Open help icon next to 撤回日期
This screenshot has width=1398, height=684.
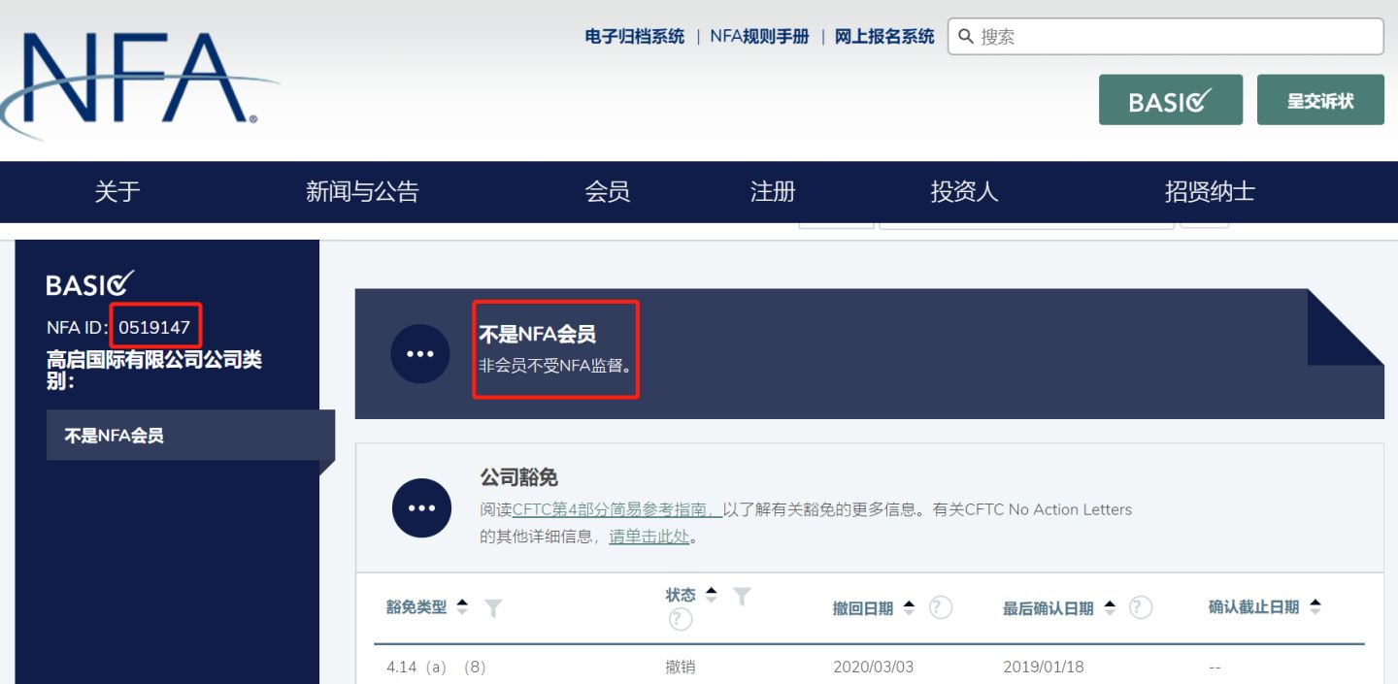click(x=940, y=607)
